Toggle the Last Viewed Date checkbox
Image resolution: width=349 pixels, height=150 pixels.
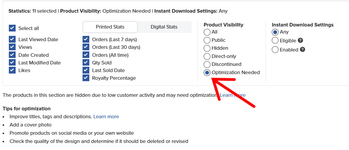click(x=12, y=39)
